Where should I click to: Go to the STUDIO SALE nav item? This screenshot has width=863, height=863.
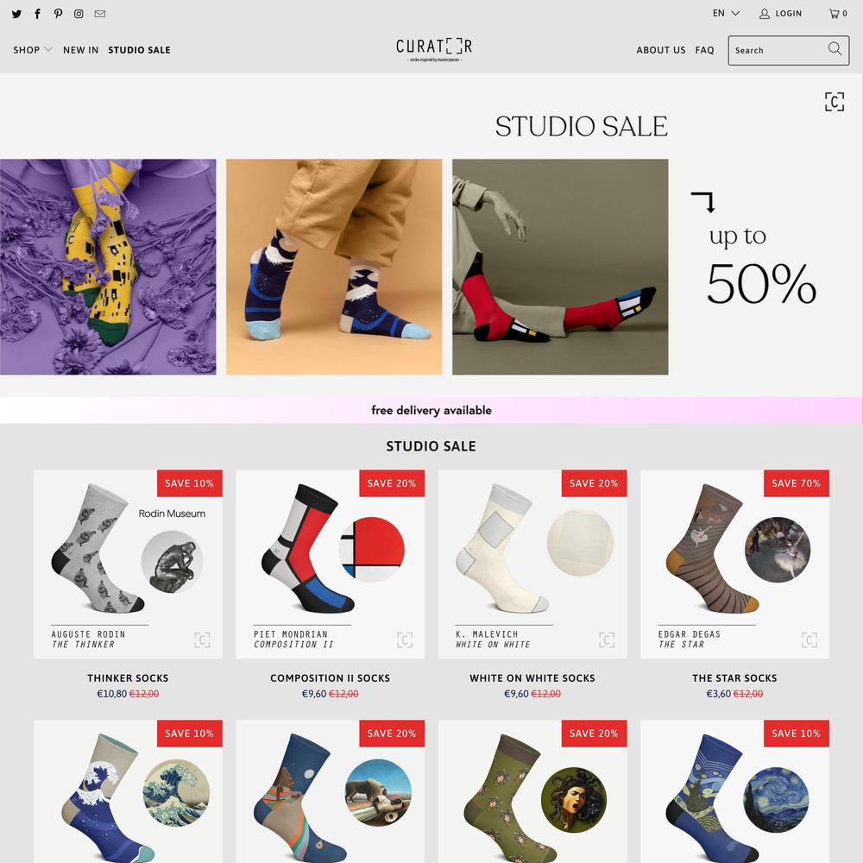[139, 50]
